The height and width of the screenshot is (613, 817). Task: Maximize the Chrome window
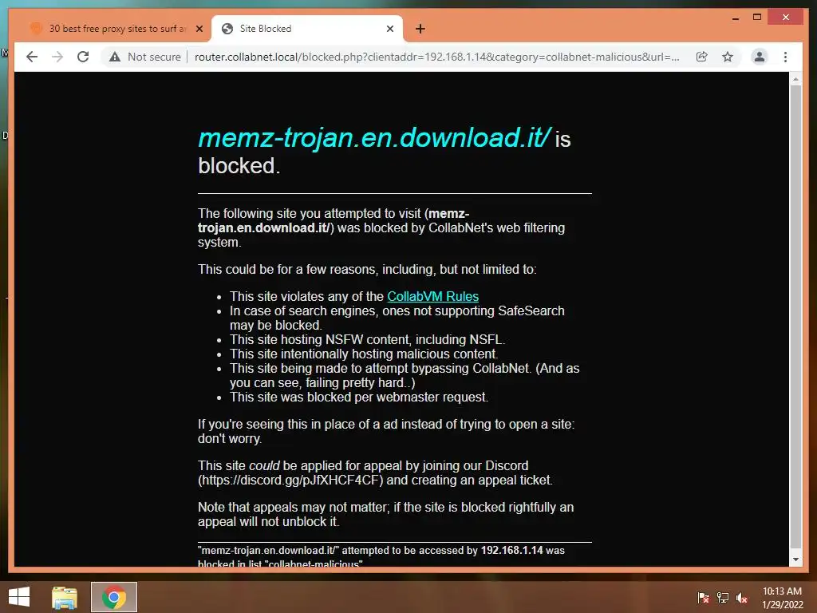point(757,18)
